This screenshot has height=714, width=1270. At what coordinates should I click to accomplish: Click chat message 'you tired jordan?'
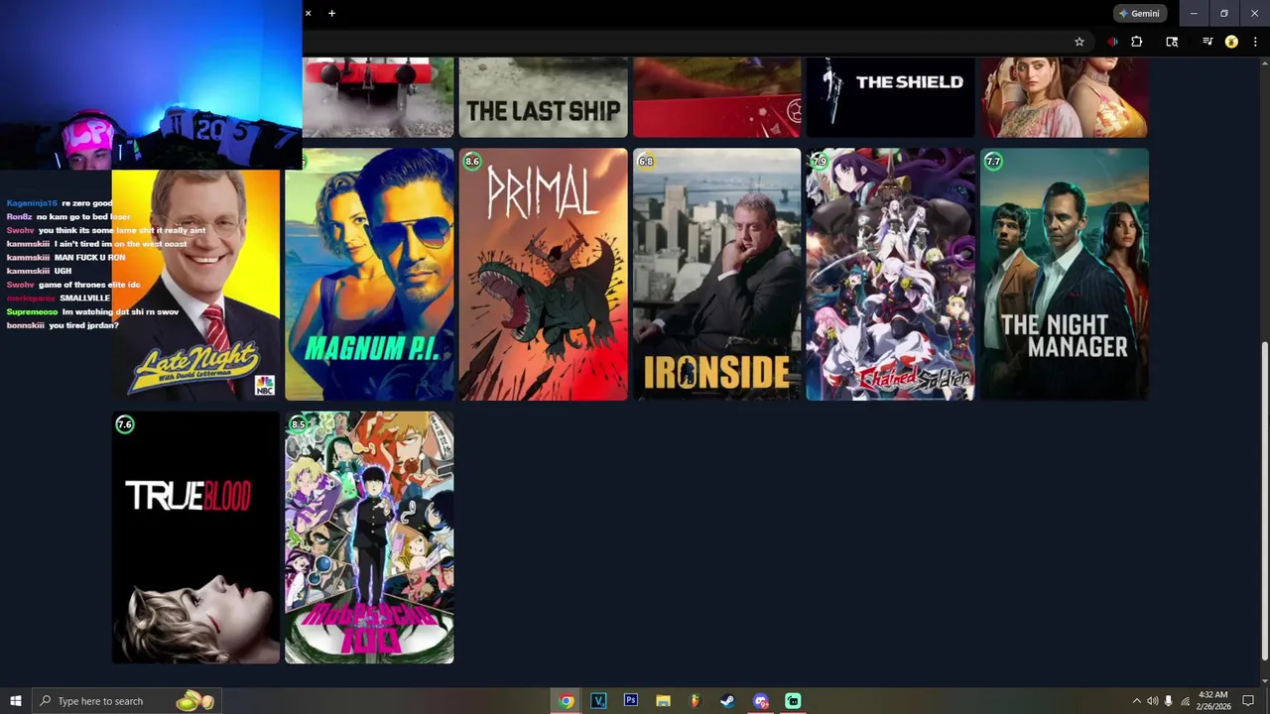pos(83,325)
